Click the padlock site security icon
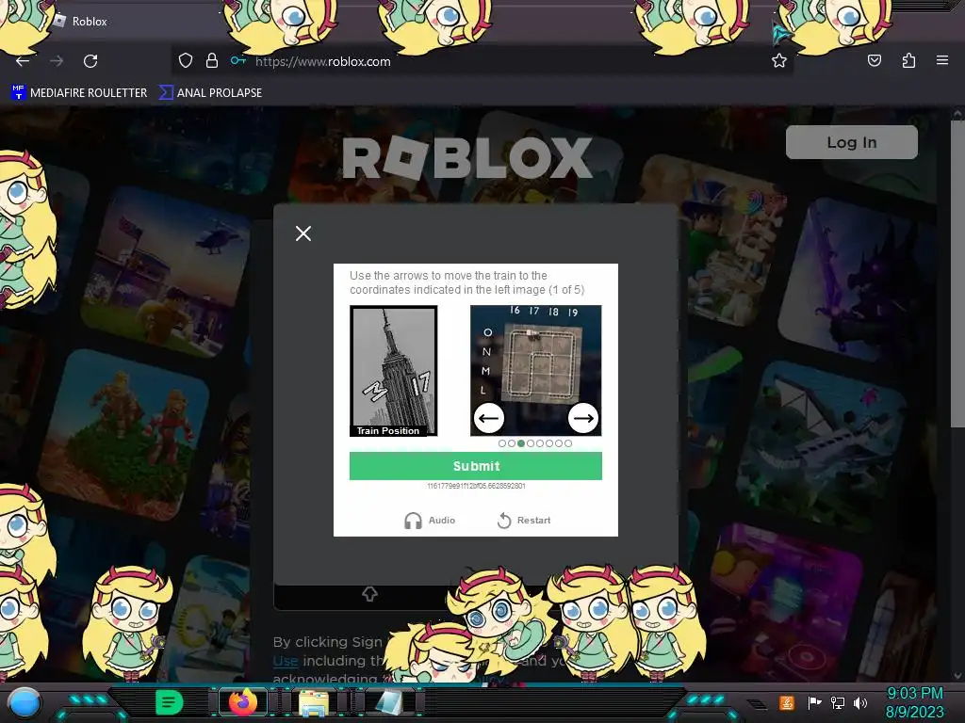The width and height of the screenshot is (965, 723). 212,61
